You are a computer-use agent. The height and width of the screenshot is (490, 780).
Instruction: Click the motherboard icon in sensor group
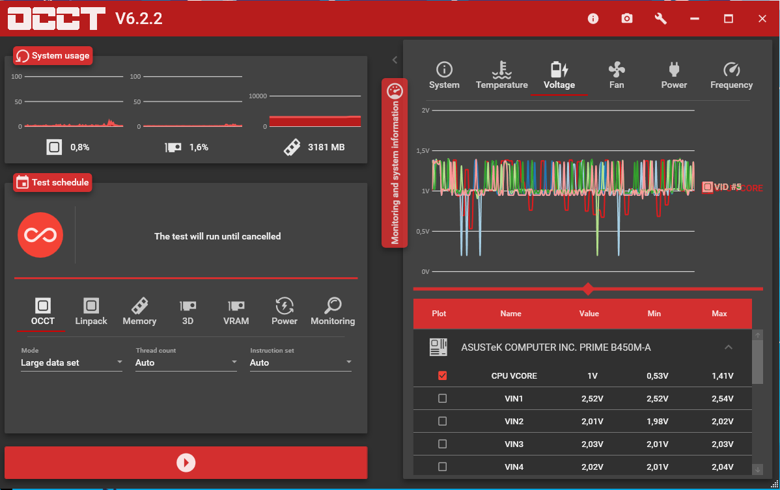coord(438,347)
